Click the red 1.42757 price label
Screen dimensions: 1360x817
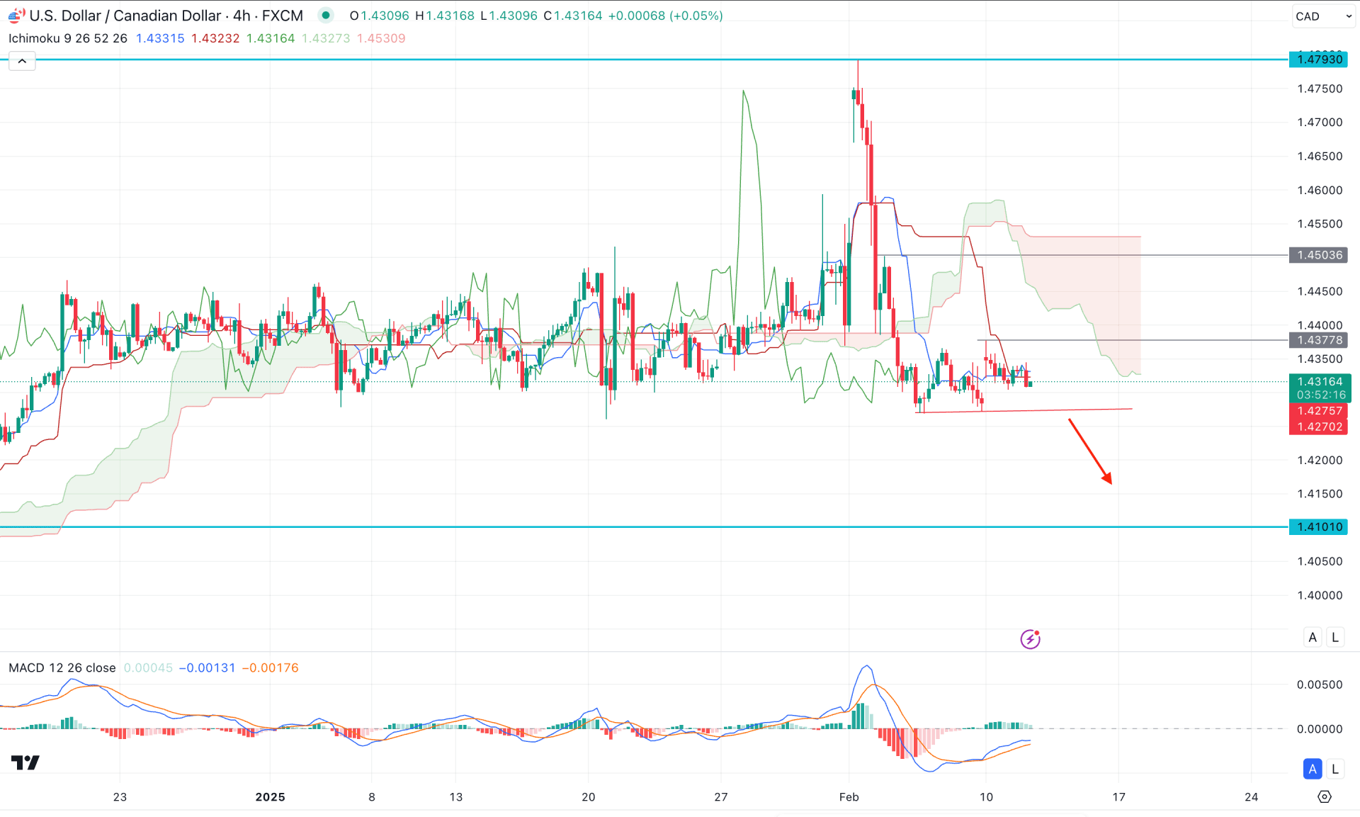pyautogui.click(x=1318, y=411)
